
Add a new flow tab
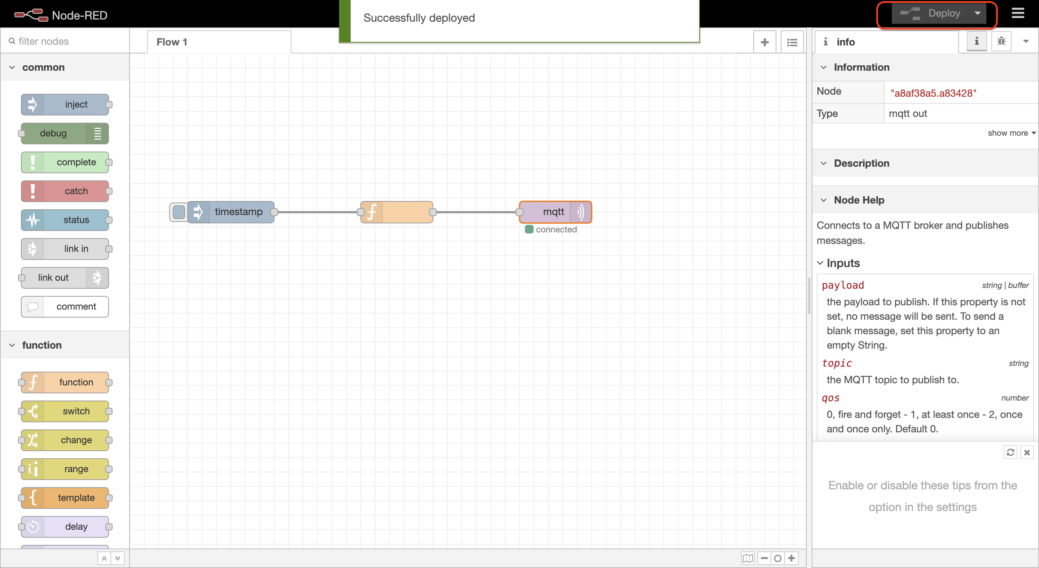(x=764, y=42)
